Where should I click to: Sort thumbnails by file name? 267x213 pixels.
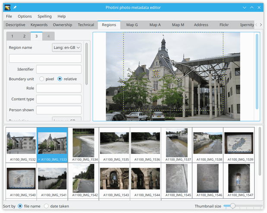20,206
